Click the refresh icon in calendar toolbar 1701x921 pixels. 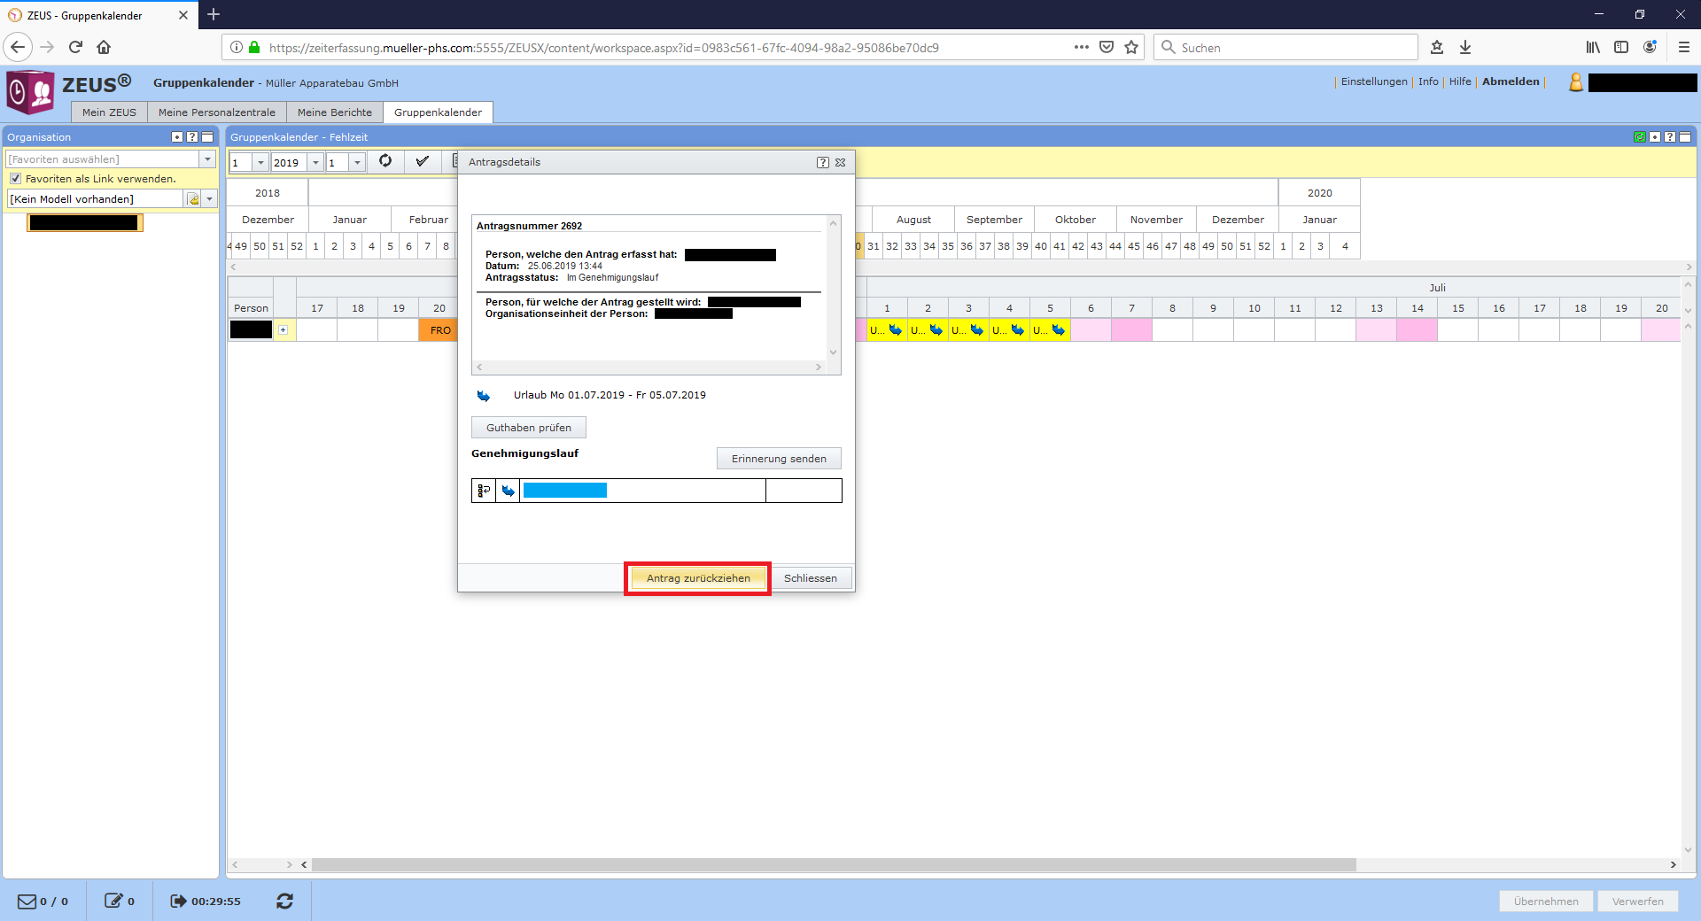tap(385, 161)
